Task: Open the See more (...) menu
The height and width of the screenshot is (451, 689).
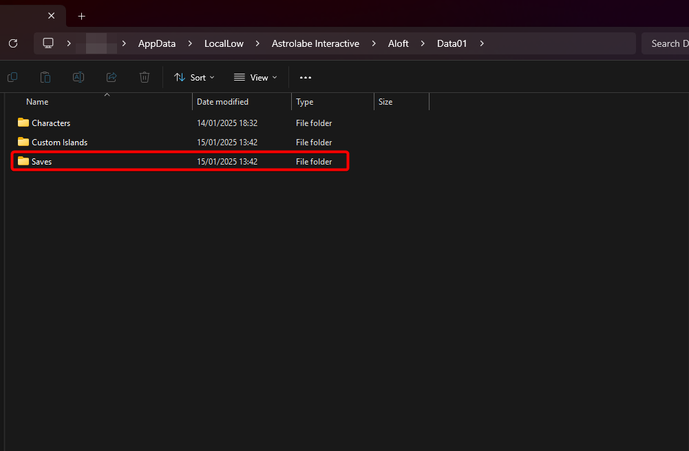Action: 305,77
